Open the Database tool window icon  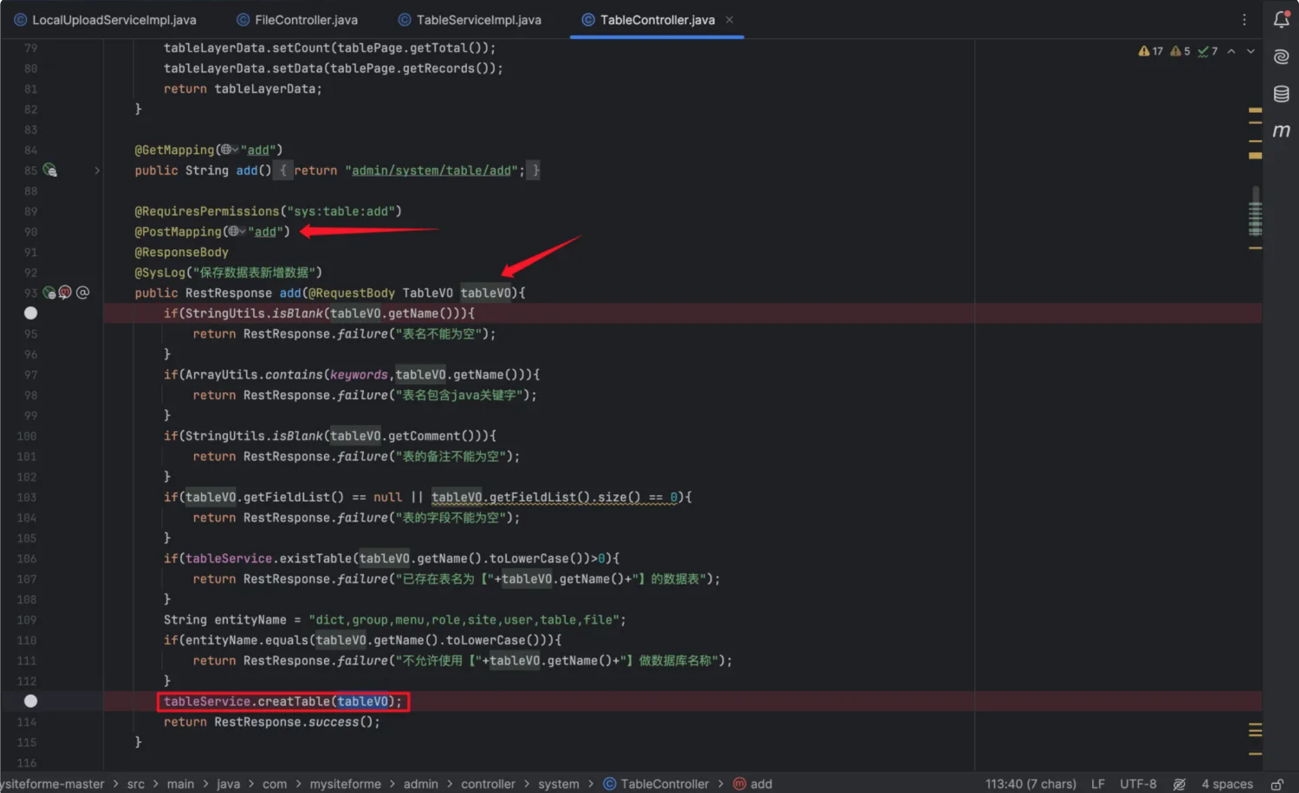(1281, 94)
